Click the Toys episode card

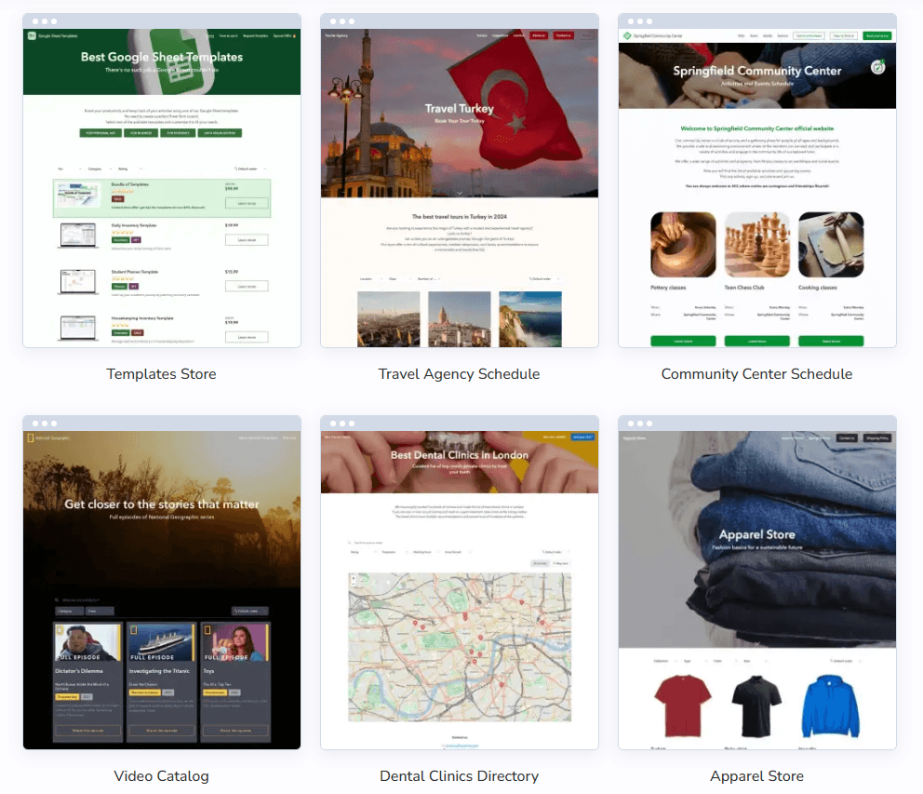235,681
